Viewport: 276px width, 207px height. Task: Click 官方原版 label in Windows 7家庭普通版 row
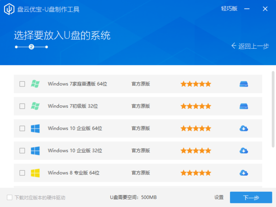tap(141, 84)
